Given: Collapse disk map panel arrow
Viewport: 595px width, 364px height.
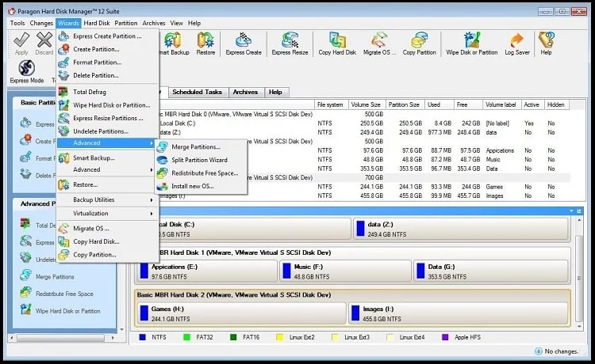Looking at the screenshot, I should [x=571, y=210].
